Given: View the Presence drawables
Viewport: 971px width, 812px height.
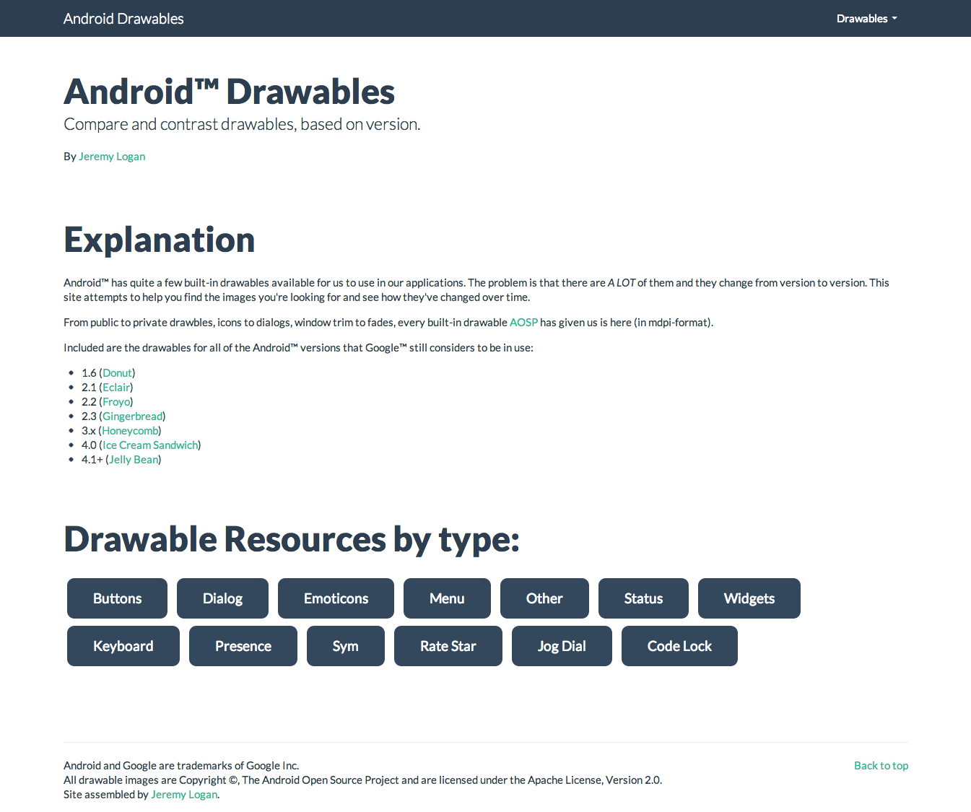Looking at the screenshot, I should point(243,646).
